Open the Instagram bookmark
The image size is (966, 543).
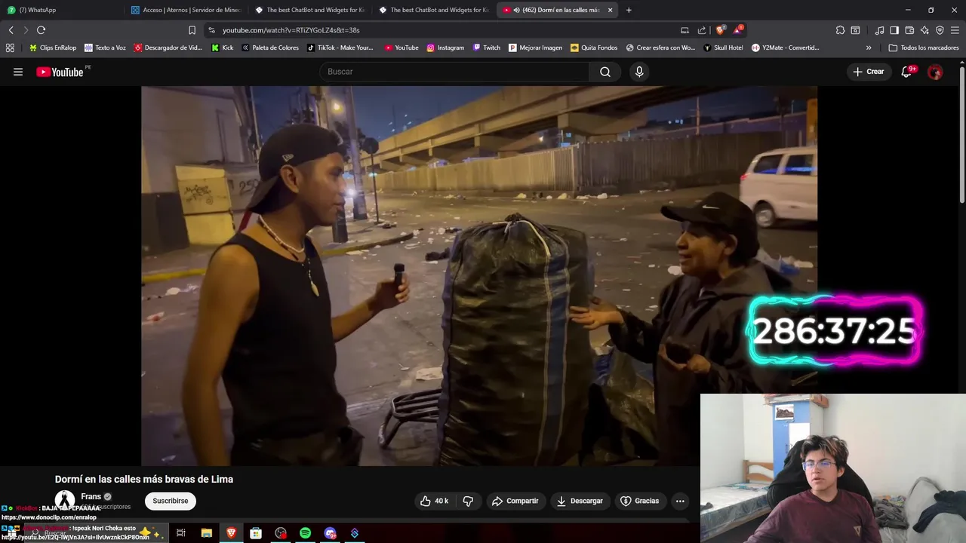(x=445, y=48)
